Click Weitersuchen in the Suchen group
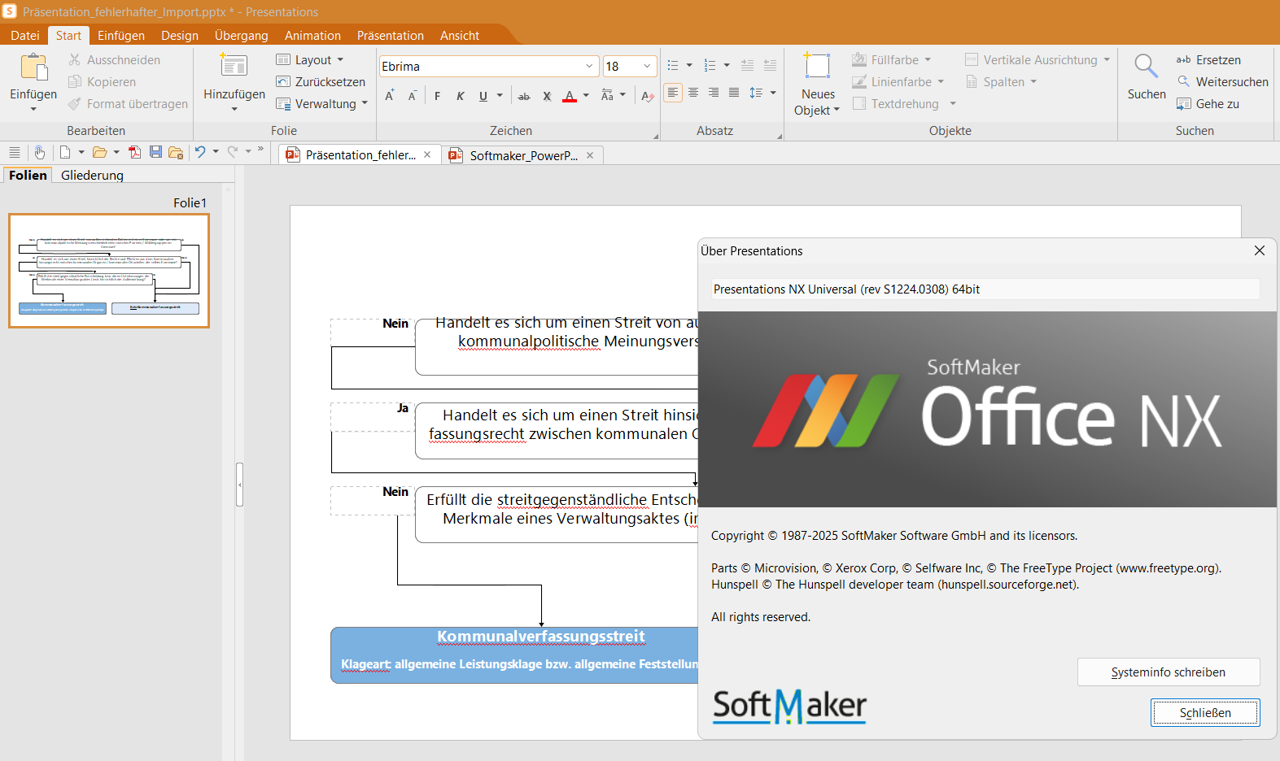The width and height of the screenshot is (1280, 761). 1223,82
